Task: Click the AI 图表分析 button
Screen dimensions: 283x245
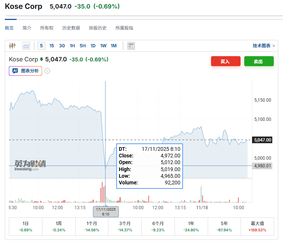Action: pyautogui.click(x=25, y=71)
